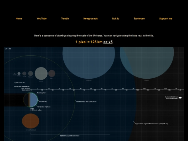This screenshot has width=188, height=141.
Task: Click the 'Luna (~245,000 km beyond the image)' note
Action: click(x=171, y=97)
